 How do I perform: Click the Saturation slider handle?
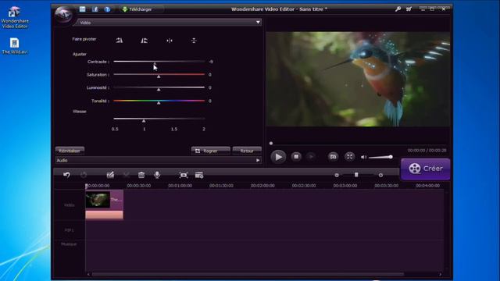(x=159, y=76)
